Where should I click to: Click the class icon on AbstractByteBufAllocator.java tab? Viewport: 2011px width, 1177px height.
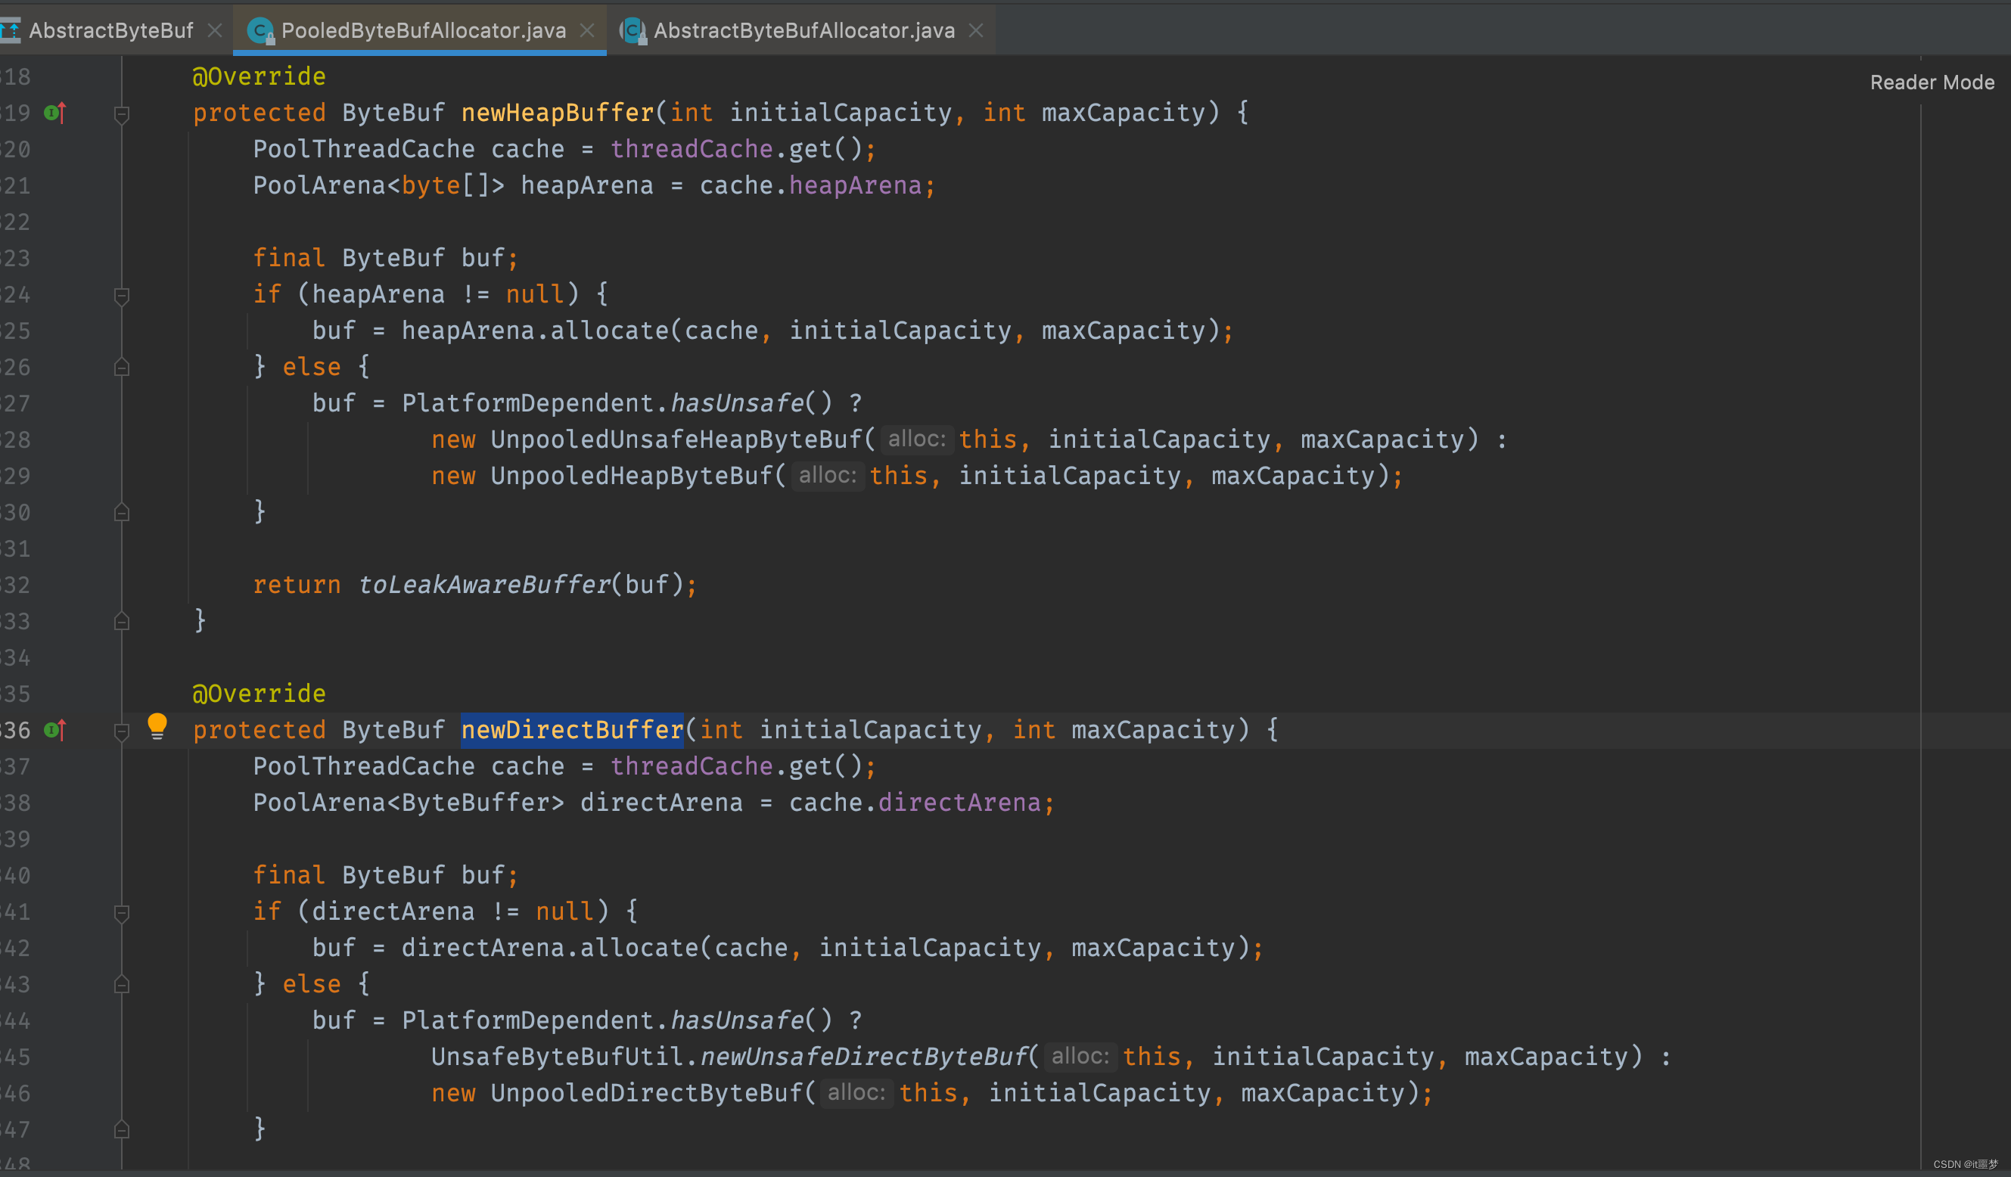pos(633,31)
